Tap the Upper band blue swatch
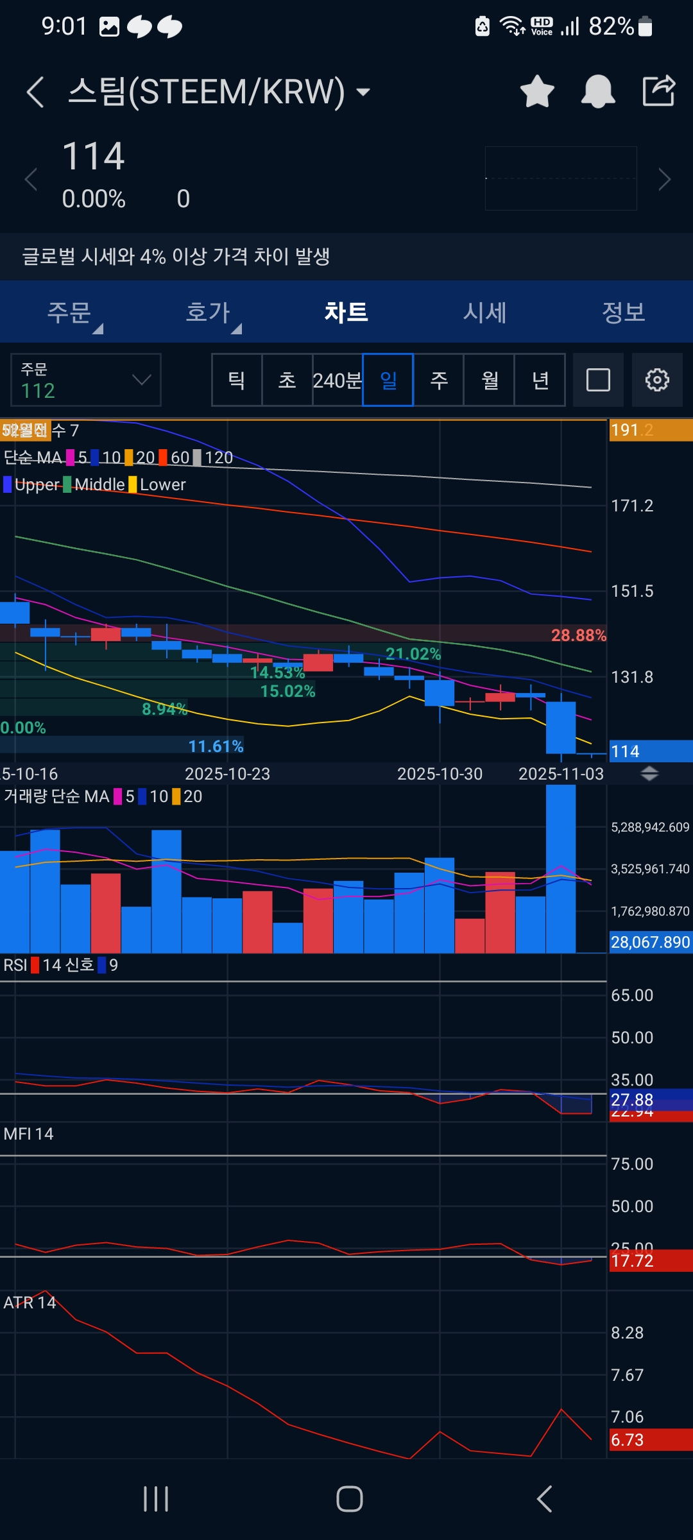 tap(8, 484)
